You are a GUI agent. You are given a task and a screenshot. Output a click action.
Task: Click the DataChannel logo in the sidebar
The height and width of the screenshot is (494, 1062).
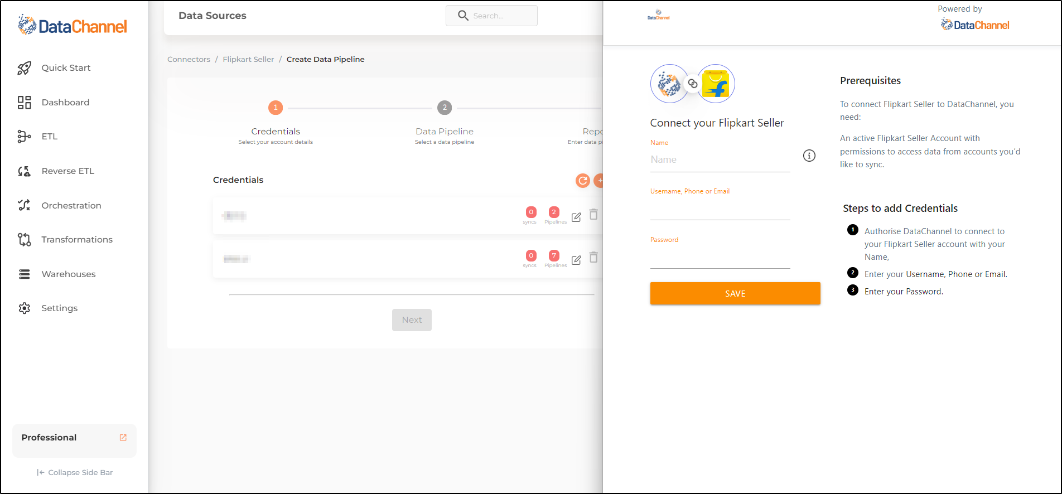pos(73,25)
